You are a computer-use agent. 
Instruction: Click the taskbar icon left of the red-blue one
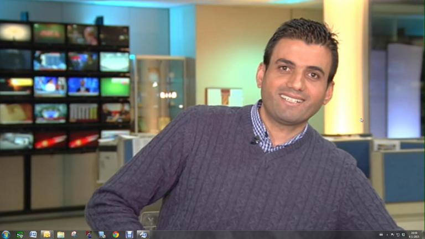pos(74,235)
